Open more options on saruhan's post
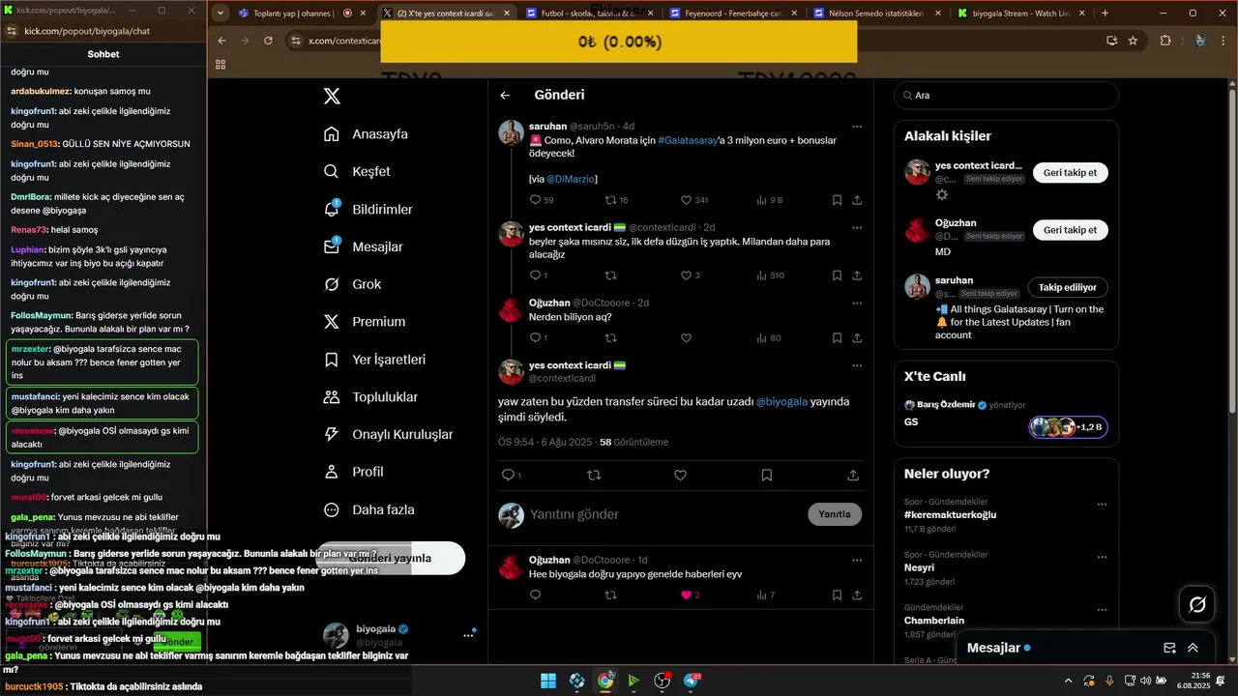 point(856,127)
